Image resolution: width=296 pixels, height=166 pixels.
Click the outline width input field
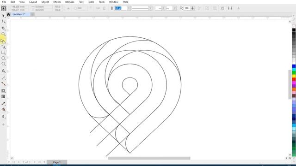pos(120,8)
